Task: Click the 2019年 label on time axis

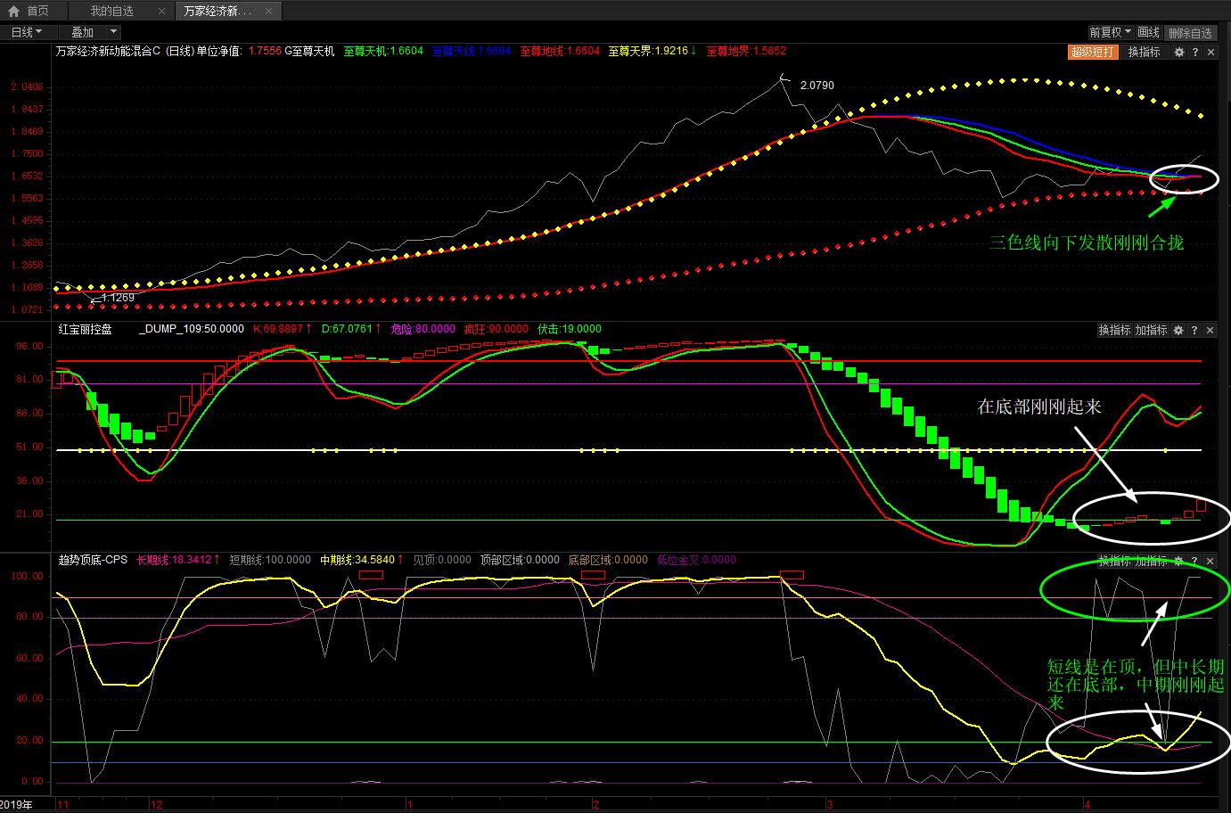Action: 18,805
